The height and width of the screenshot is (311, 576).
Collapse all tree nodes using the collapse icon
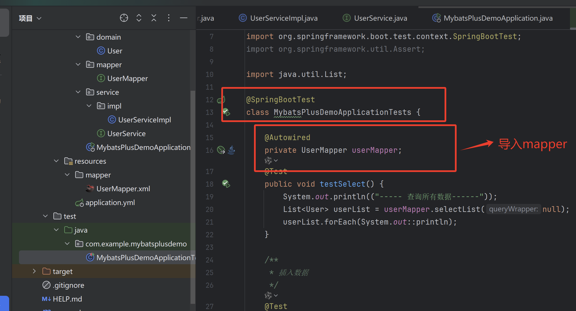154,18
